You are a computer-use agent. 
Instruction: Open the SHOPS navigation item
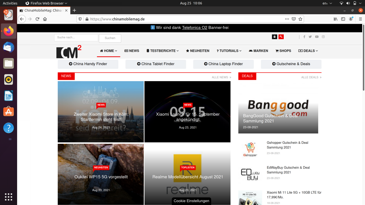283,51
